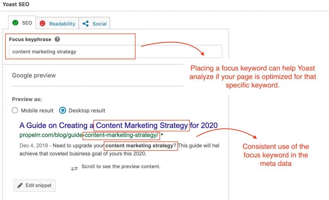Click the green smiley SEO score icon
Viewport: 329px width, 200px height.
[x=15, y=23]
